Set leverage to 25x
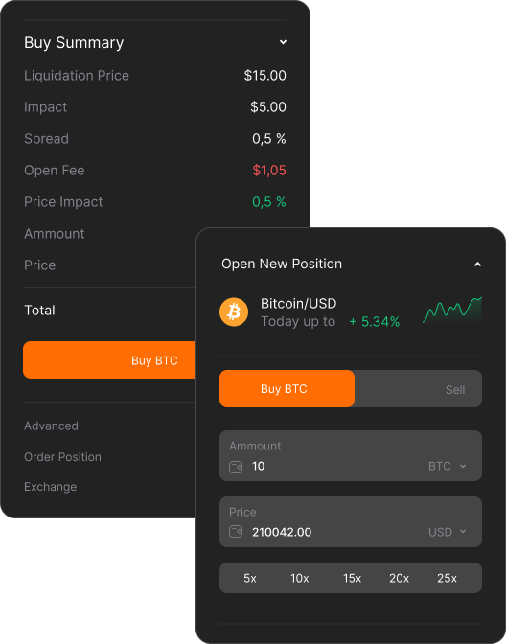This screenshot has width=506, height=644. 447,578
